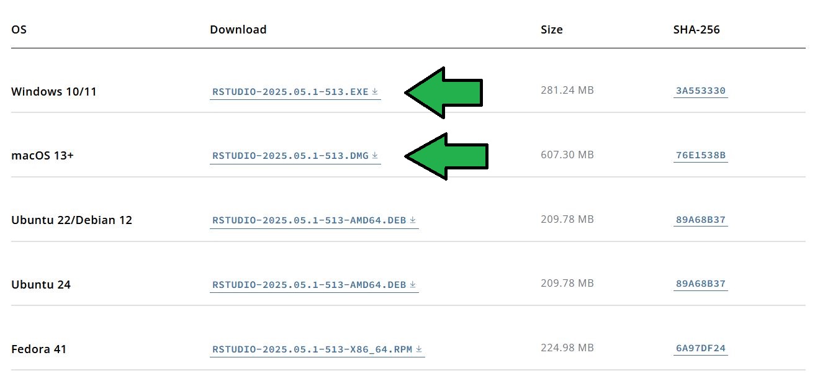This screenshot has height=386, width=815.
Task: Click the SHA-256 column header
Action: [696, 29]
